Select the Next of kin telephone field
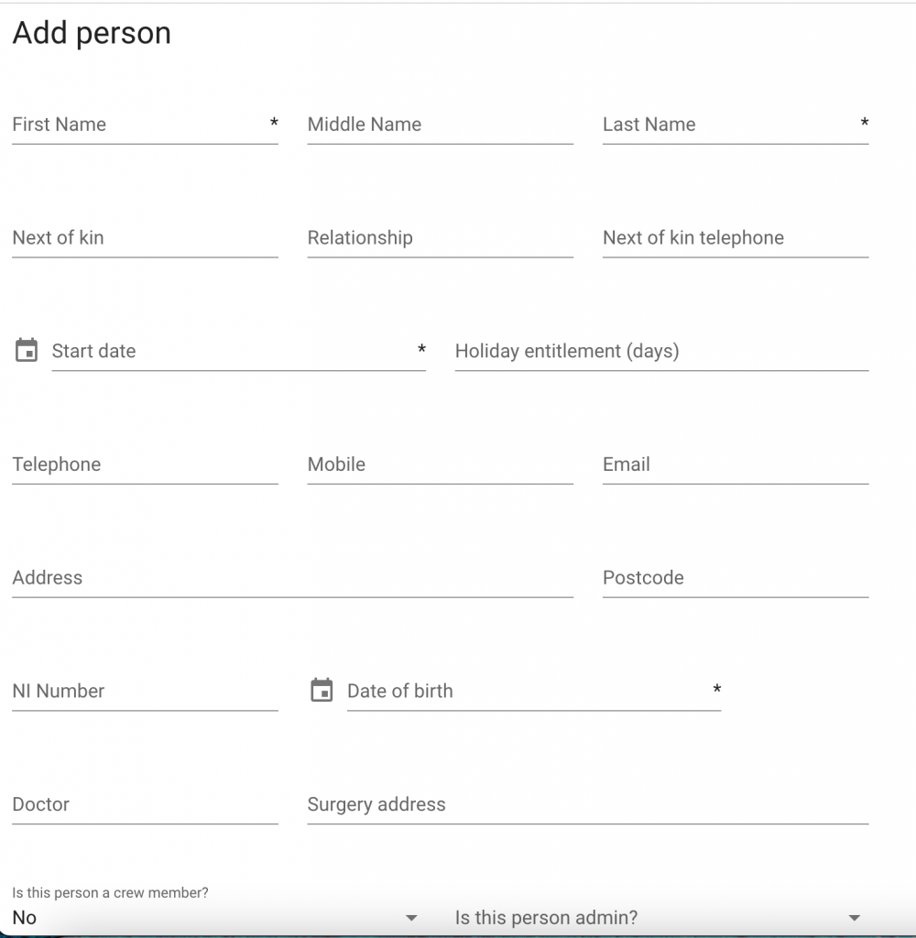Screen dimensions: 916x938 735,238
